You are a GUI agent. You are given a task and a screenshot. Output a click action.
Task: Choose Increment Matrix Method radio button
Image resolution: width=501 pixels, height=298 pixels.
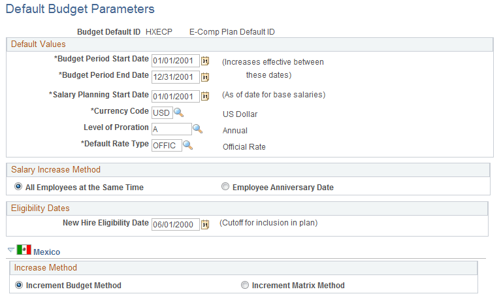(x=245, y=285)
